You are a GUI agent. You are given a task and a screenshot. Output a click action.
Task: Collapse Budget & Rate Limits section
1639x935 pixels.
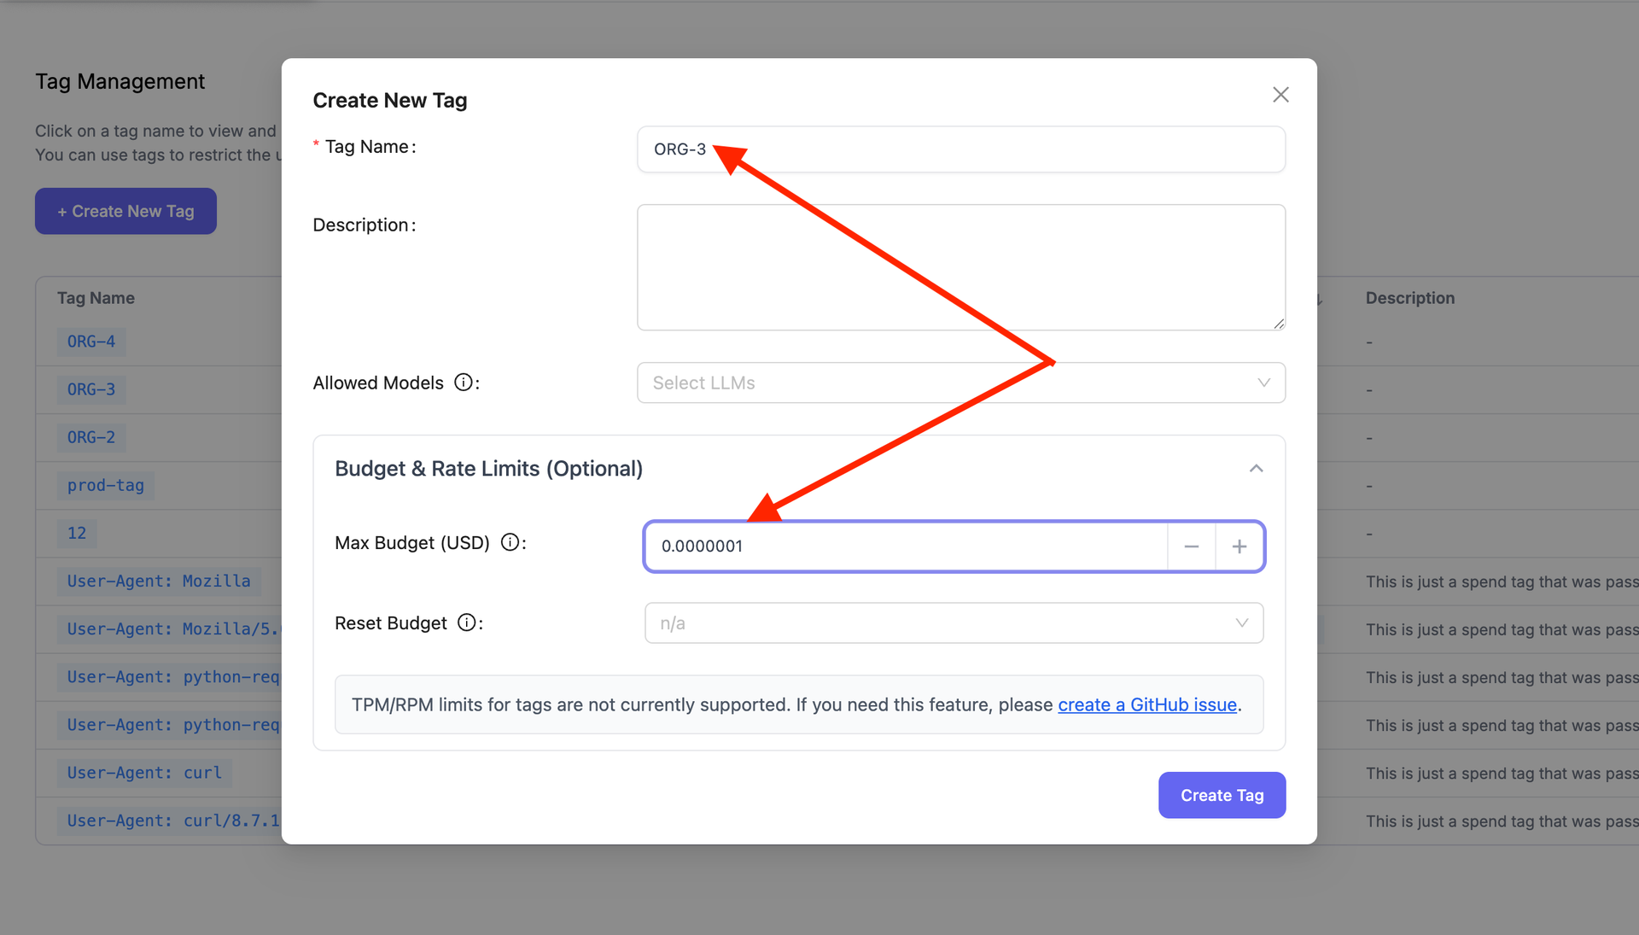pyautogui.click(x=1256, y=469)
